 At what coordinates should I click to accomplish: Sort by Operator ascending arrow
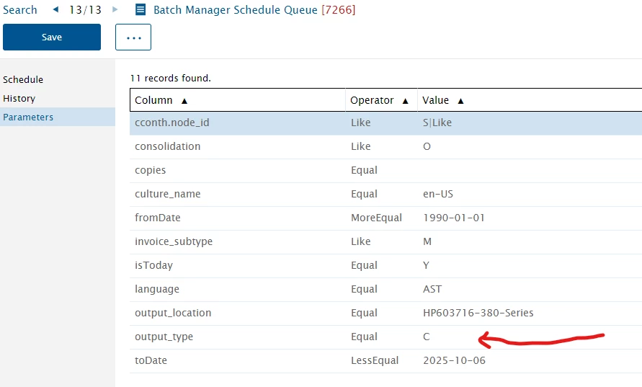(x=406, y=101)
